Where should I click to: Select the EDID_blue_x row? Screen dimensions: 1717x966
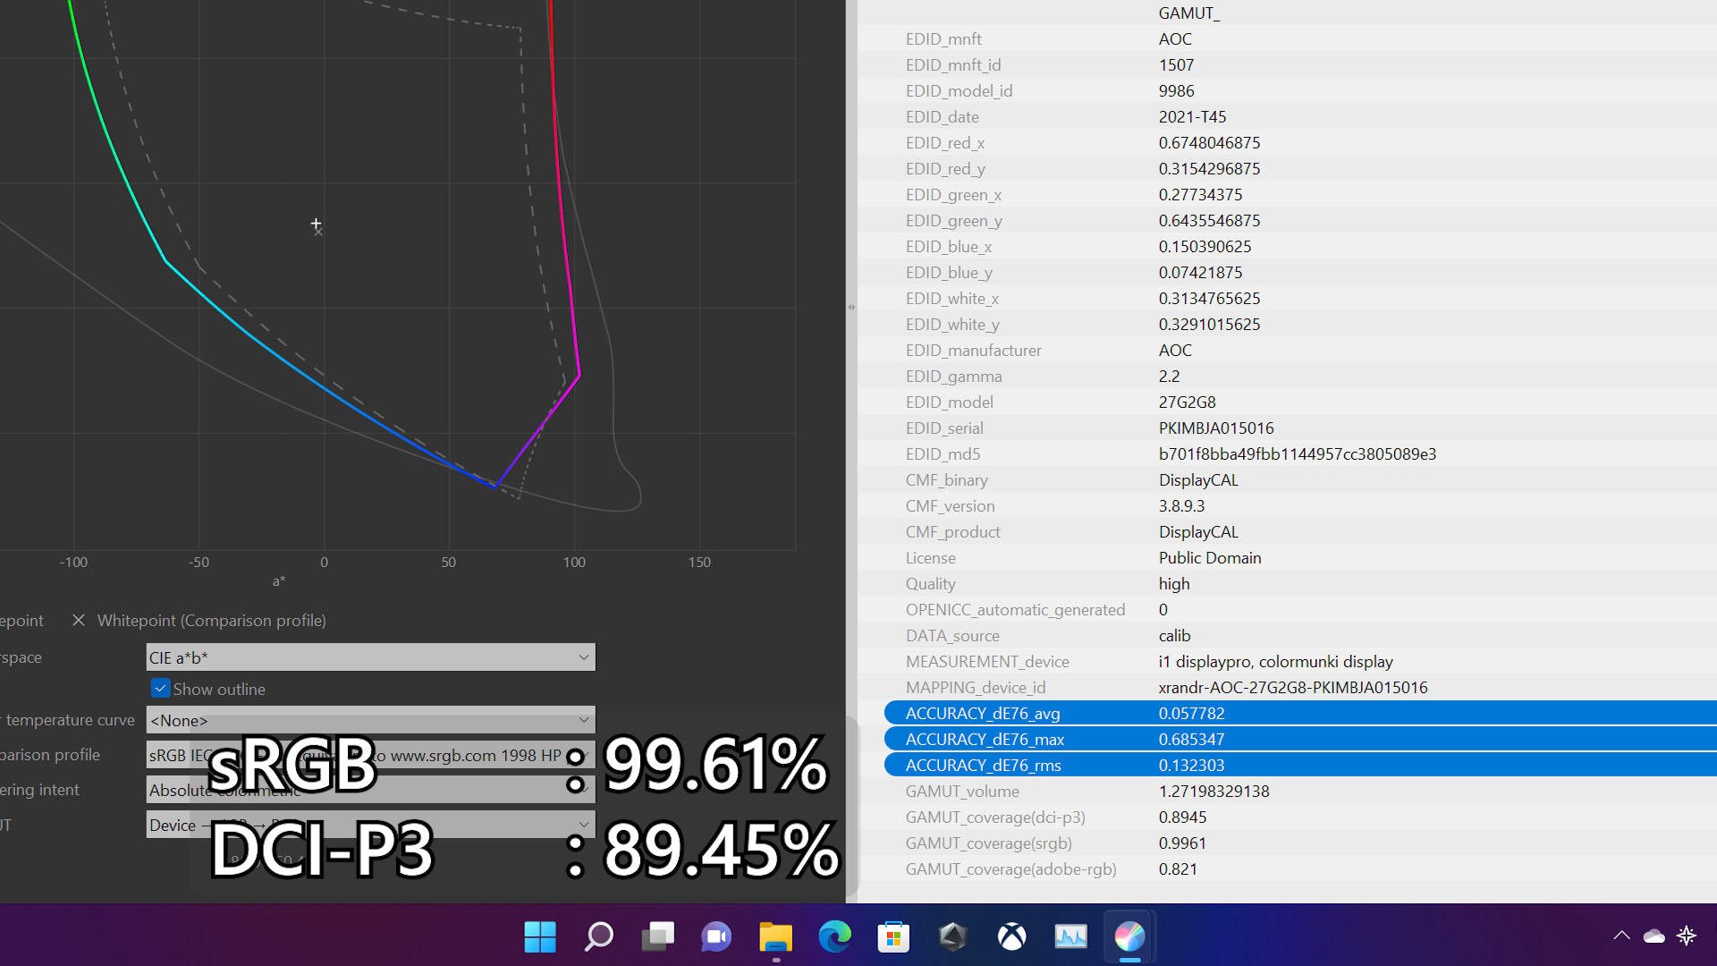pyautogui.click(x=1287, y=246)
